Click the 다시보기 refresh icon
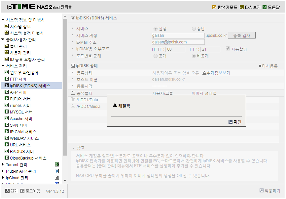 click(242, 7)
